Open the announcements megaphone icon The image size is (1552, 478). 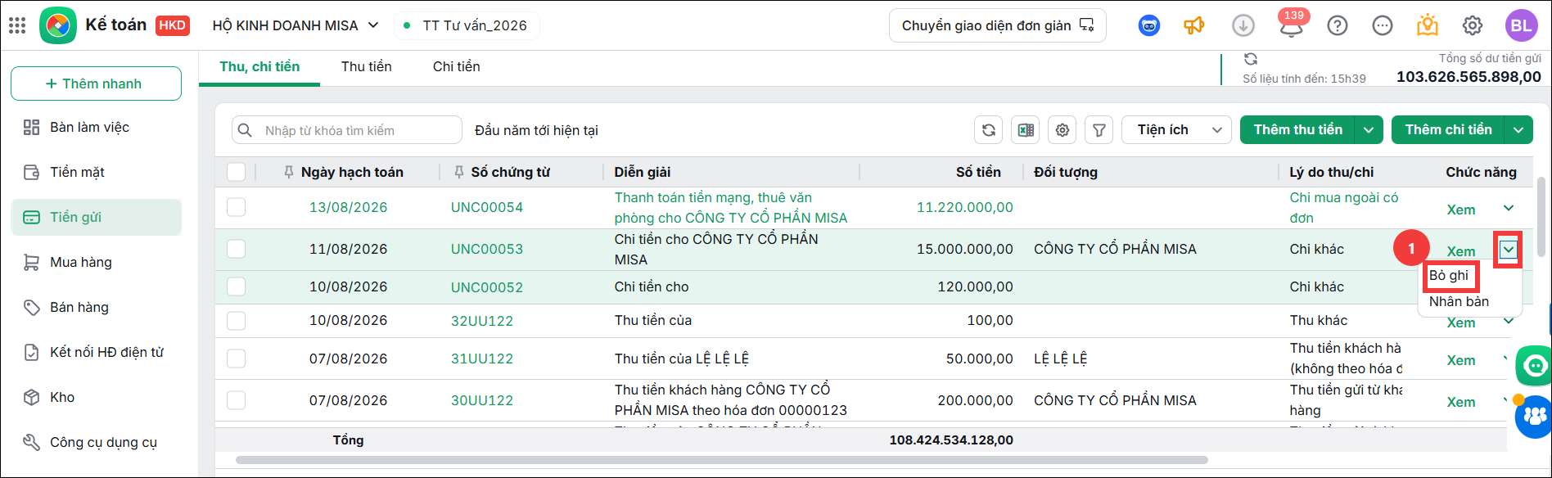tap(1194, 25)
